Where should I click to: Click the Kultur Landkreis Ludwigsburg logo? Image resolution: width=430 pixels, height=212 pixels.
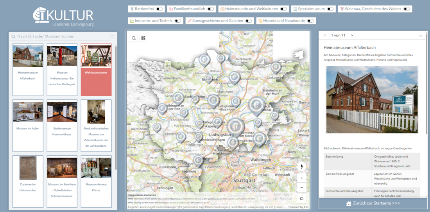[63, 17]
